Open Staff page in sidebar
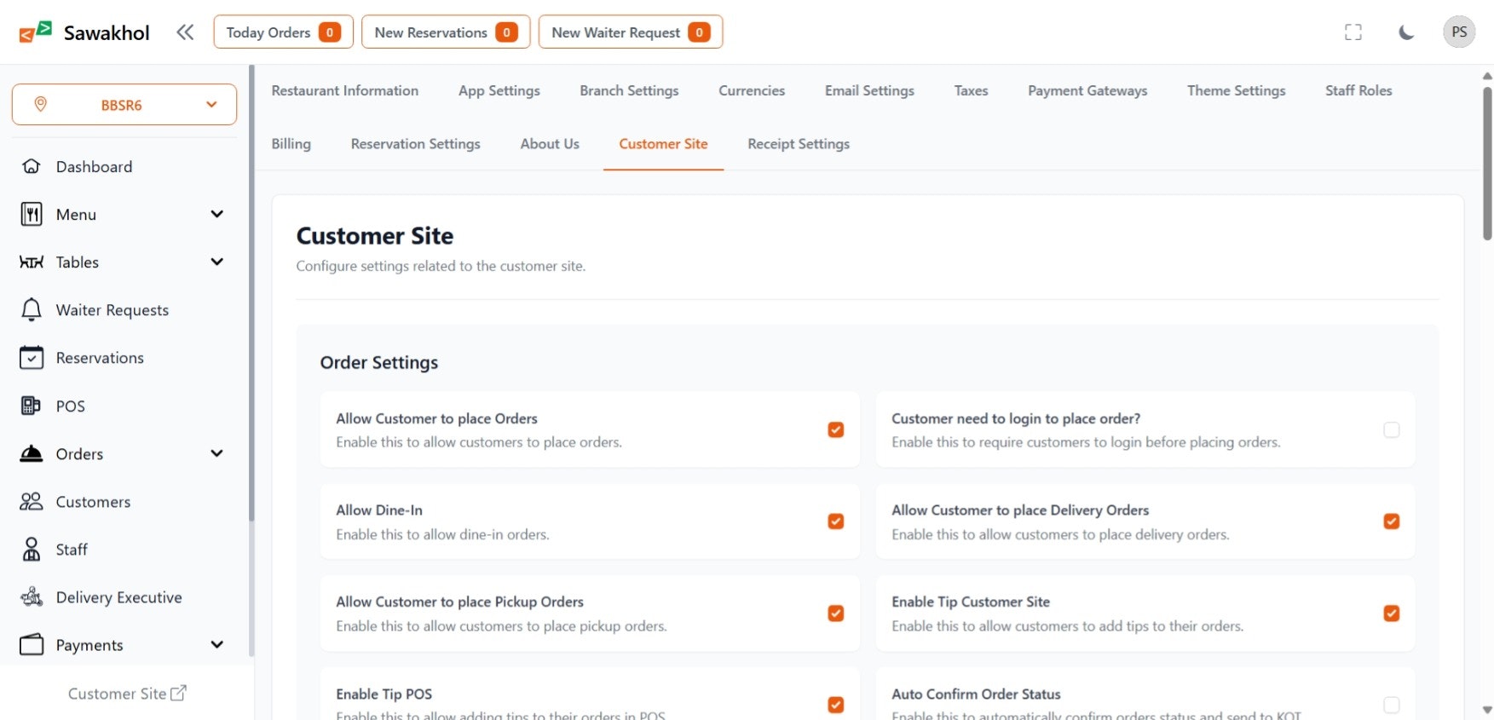The width and height of the screenshot is (1494, 720). (x=72, y=550)
